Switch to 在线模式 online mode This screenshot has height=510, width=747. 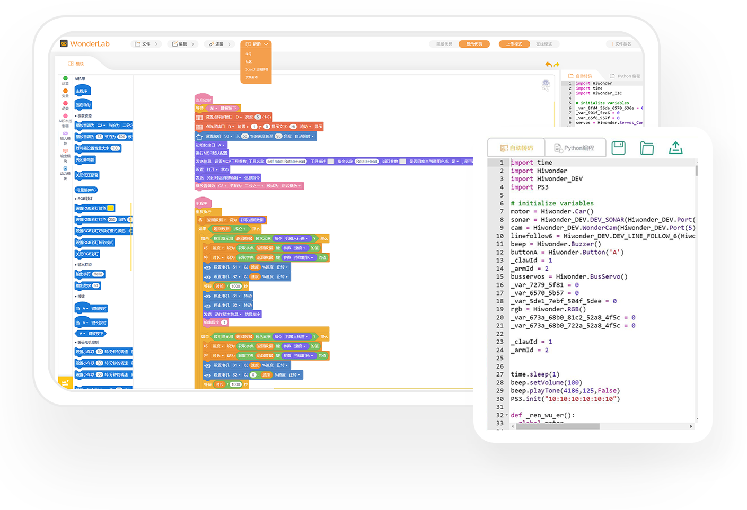point(543,44)
